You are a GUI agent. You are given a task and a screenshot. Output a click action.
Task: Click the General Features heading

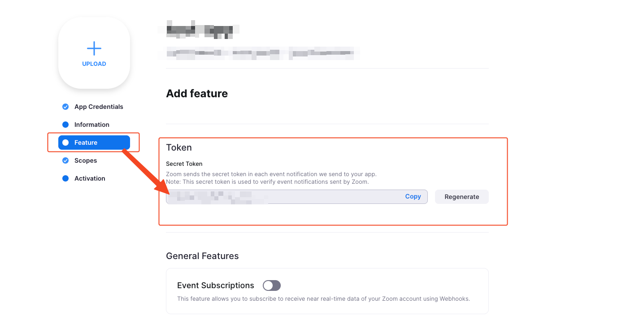pyautogui.click(x=202, y=256)
